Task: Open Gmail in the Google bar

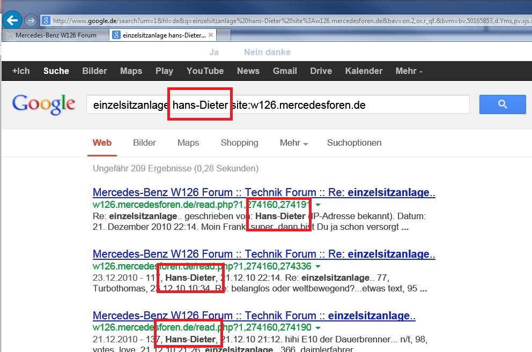Action: point(285,71)
